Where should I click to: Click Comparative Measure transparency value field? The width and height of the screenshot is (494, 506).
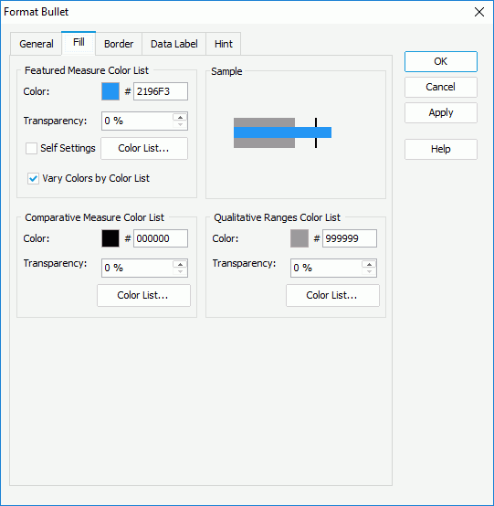(138, 269)
